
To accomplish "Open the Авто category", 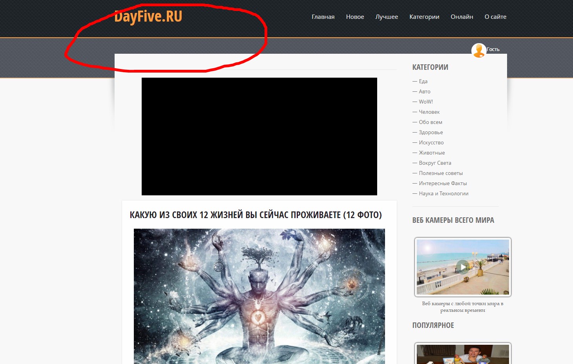I will (x=425, y=91).
